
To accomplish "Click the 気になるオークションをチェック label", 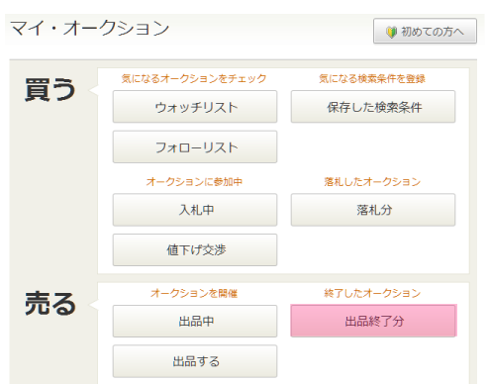I will click(194, 79).
